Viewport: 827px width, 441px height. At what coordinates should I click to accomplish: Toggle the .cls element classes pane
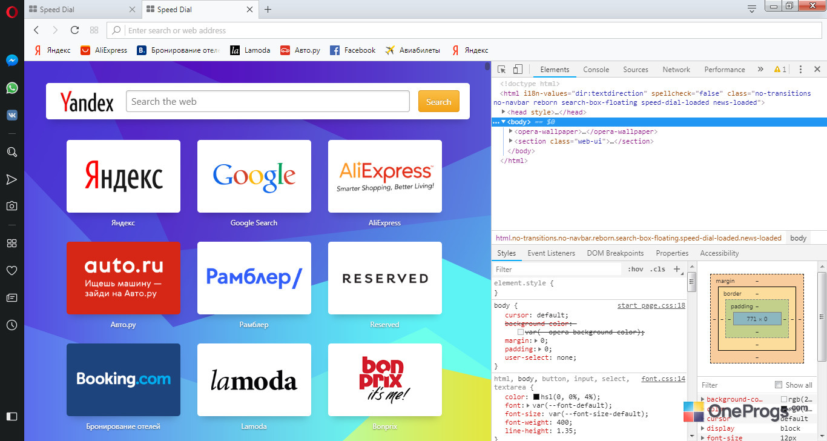click(x=657, y=270)
